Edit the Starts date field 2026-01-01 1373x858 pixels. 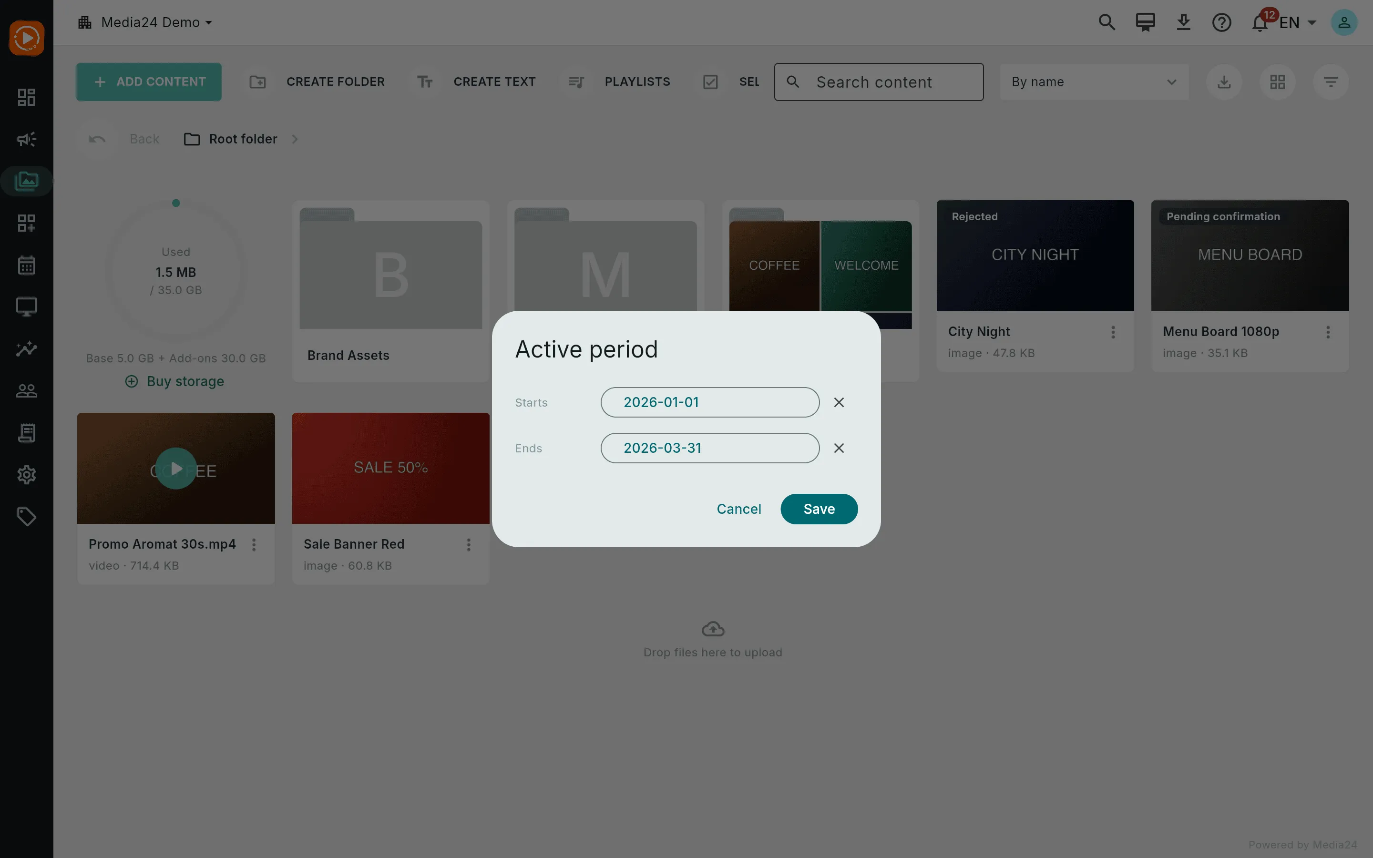tap(710, 402)
